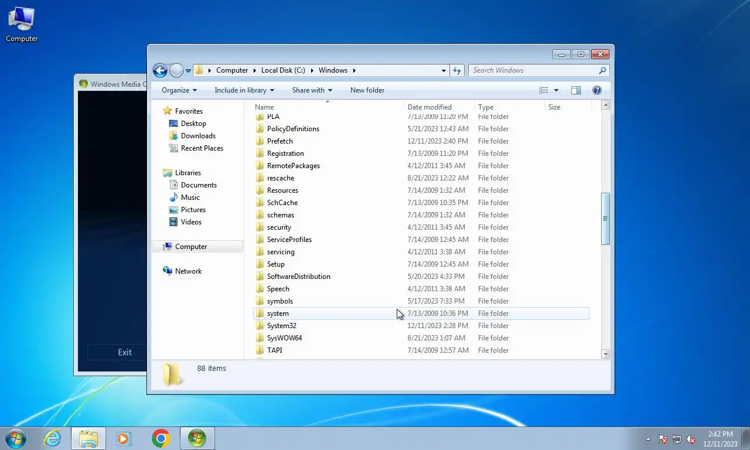Expand arrow after Local Disk (C:) breadcrumb
The width and height of the screenshot is (750, 450).
(312, 70)
